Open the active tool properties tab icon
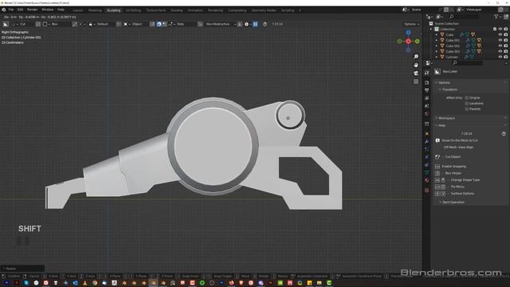Screen dimensions: 510x287 [427, 73]
